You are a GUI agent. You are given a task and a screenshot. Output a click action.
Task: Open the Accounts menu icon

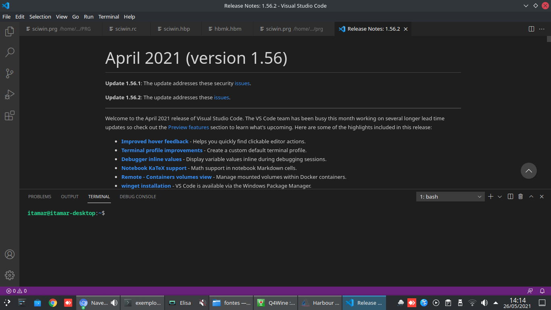[x=10, y=254]
